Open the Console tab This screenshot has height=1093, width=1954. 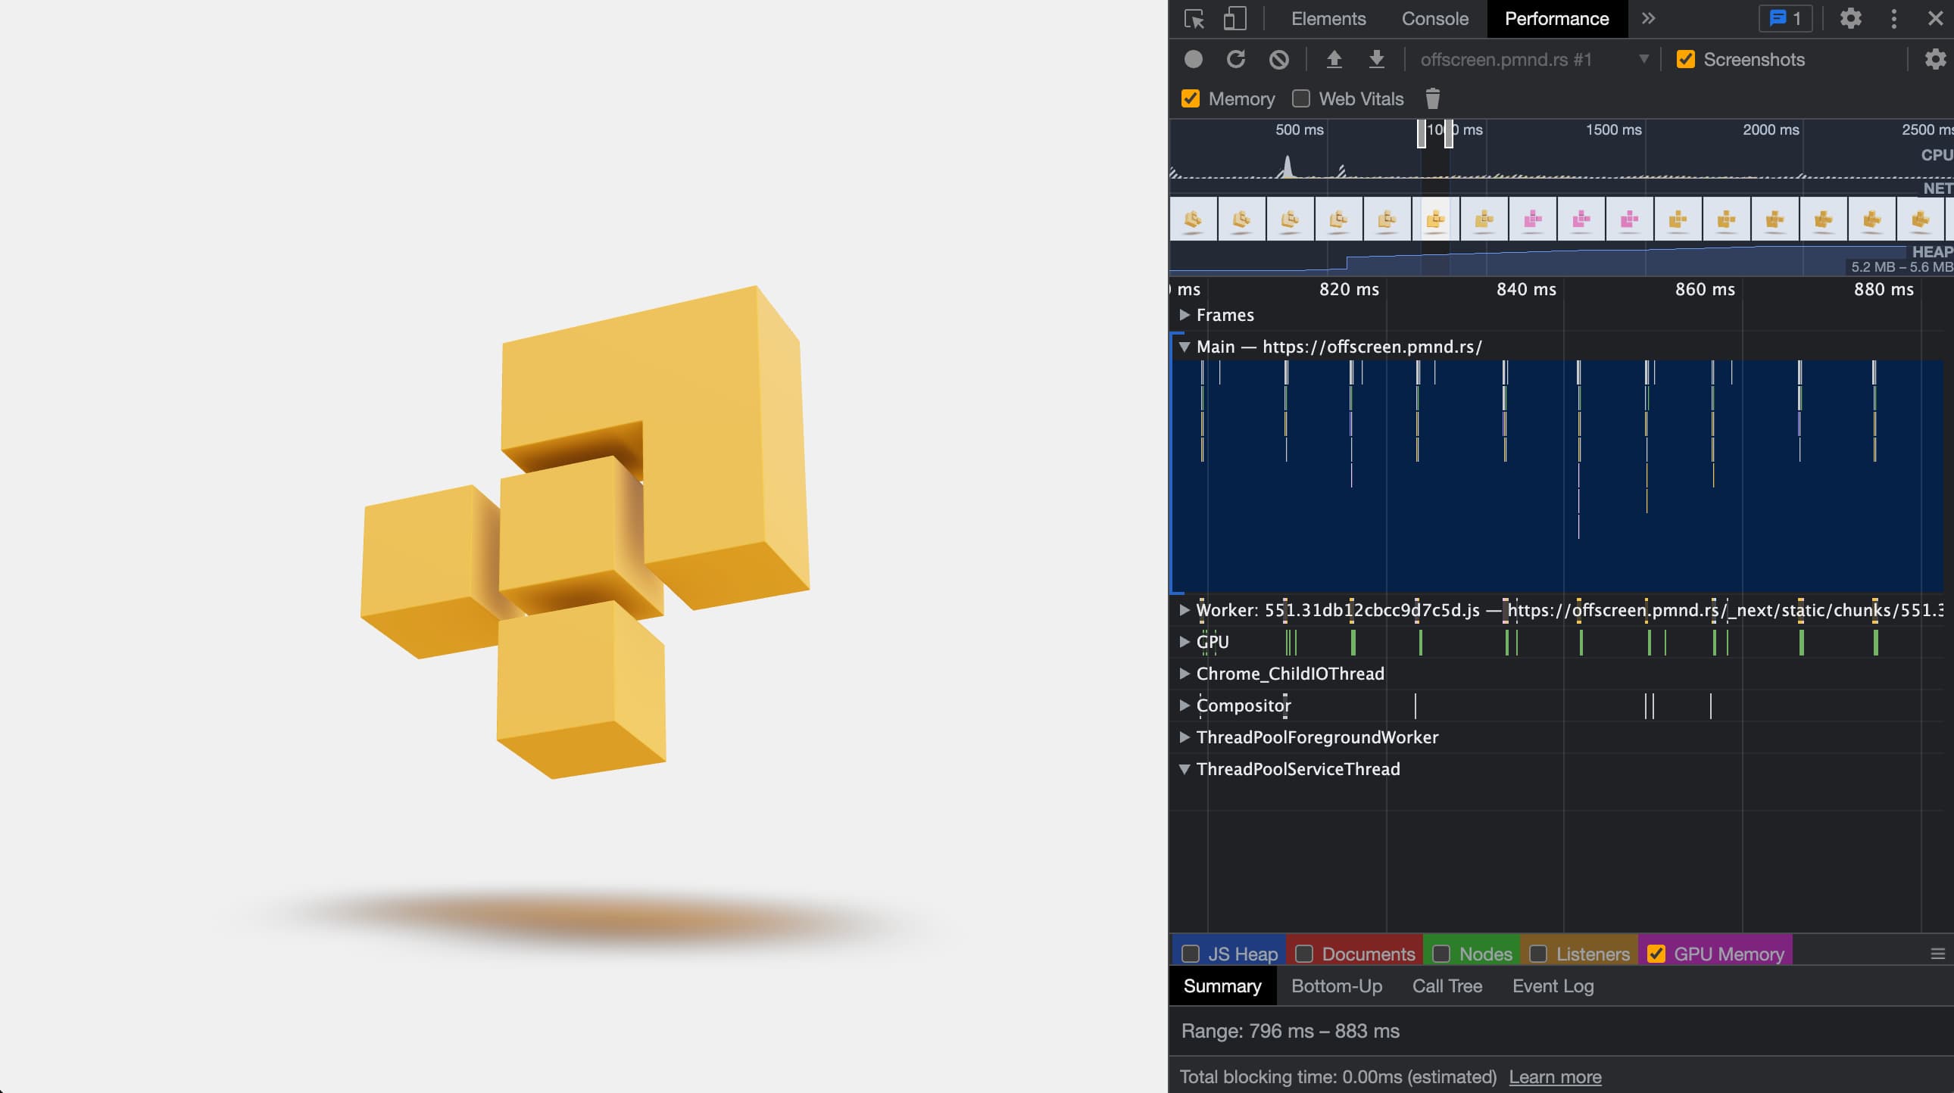click(1434, 19)
